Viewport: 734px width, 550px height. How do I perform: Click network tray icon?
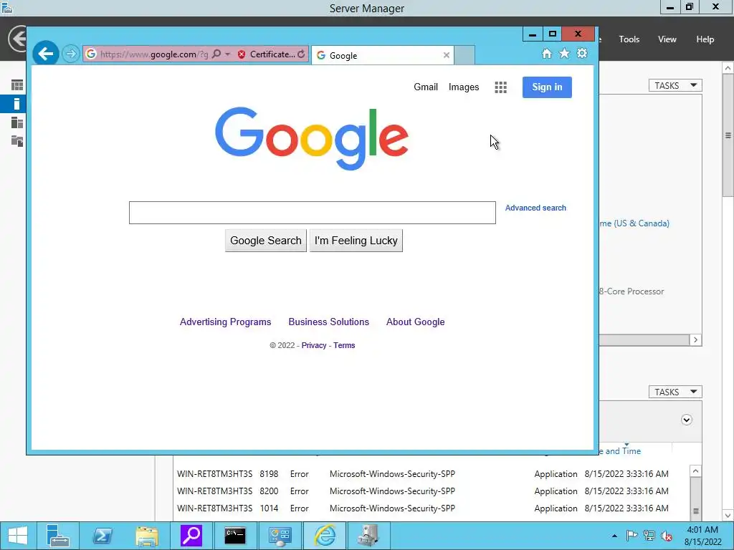click(x=649, y=536)
